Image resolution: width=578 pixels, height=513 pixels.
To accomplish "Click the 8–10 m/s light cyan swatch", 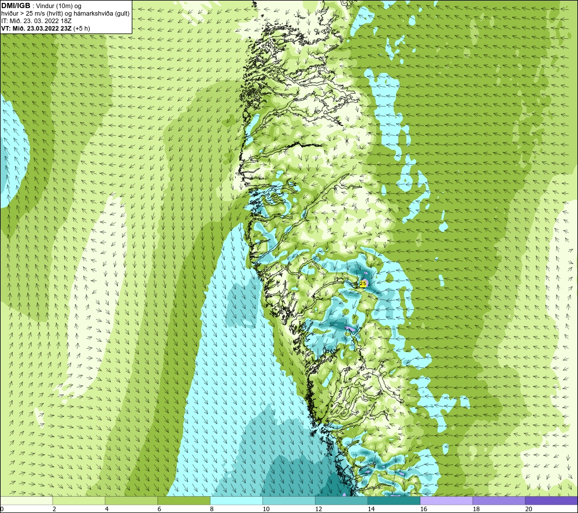I will (x=236, y=500).
